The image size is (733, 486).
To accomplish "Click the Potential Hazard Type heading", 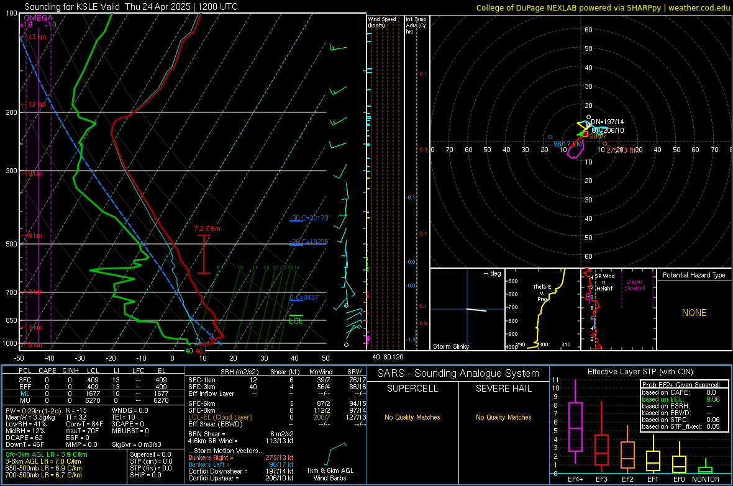I will [x=694, y=275].
